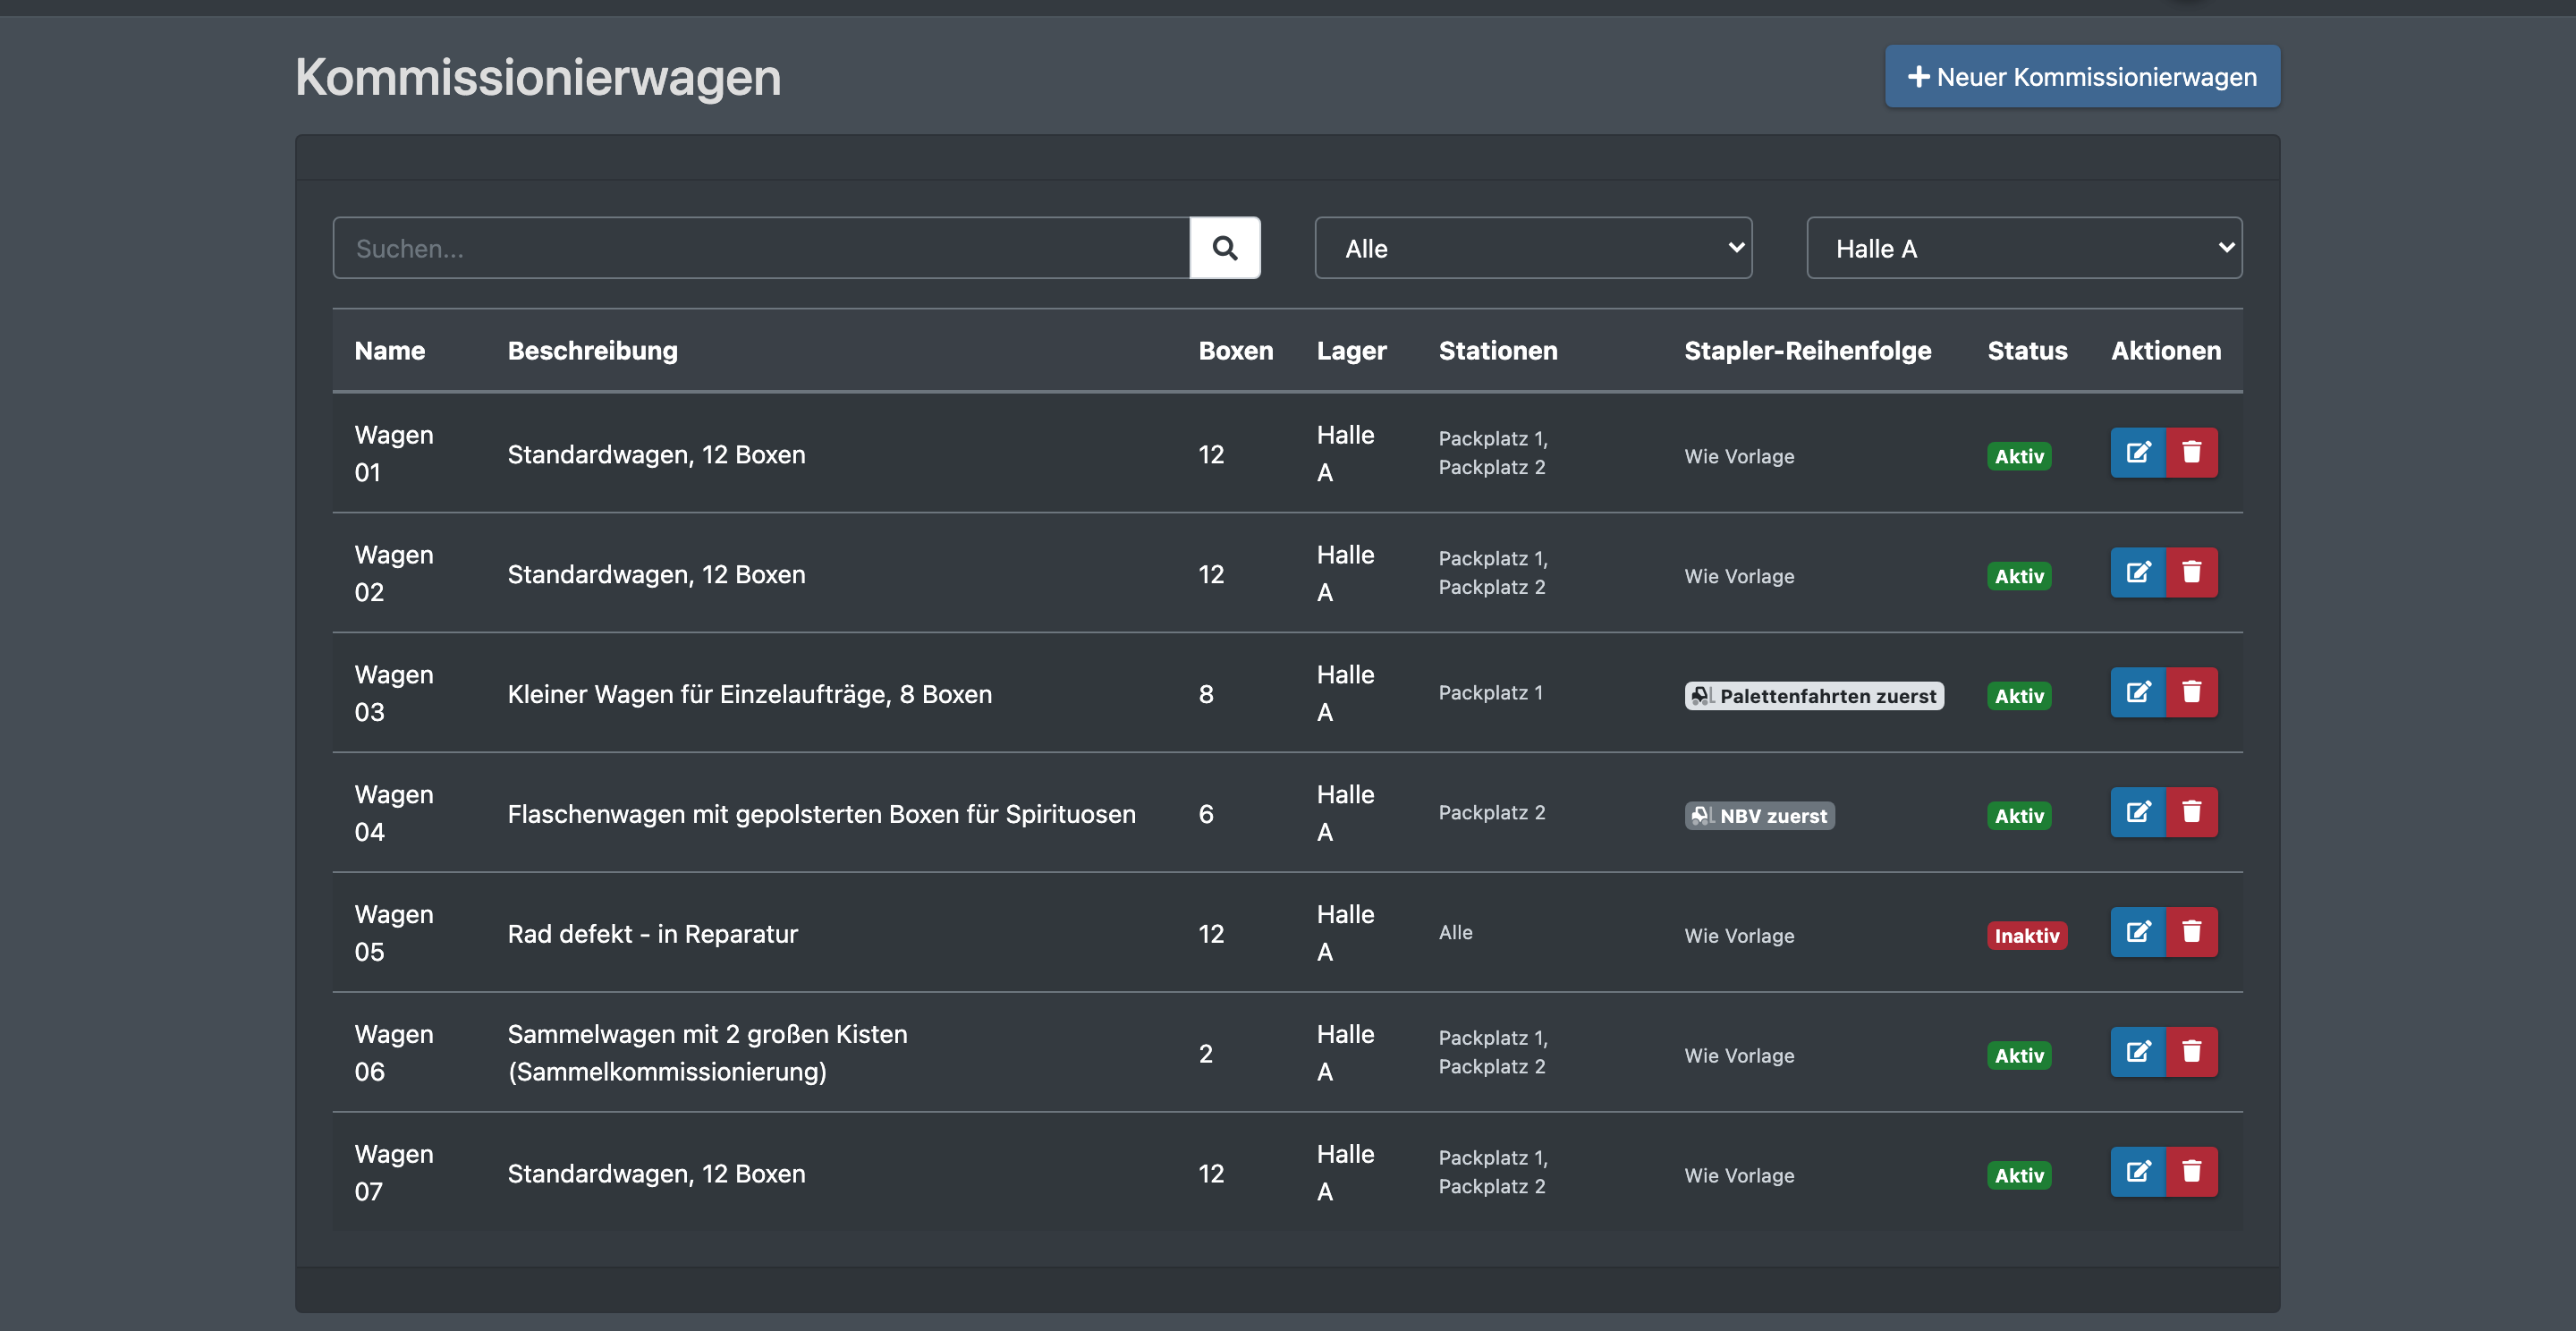Select the 'Stapler-Reihenfolge' column header
Image resolution: width=2576 pixels, height=1331 pixels.
tap(1807, 351)
